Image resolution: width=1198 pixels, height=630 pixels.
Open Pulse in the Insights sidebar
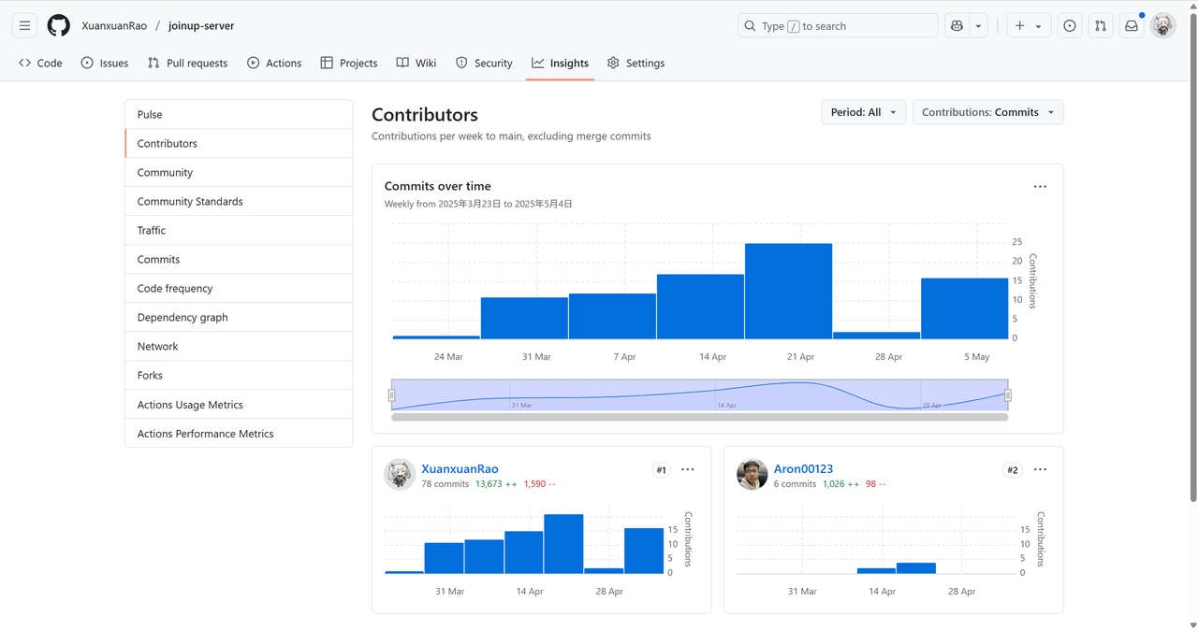pyautogui.click(x=239, y=114)
